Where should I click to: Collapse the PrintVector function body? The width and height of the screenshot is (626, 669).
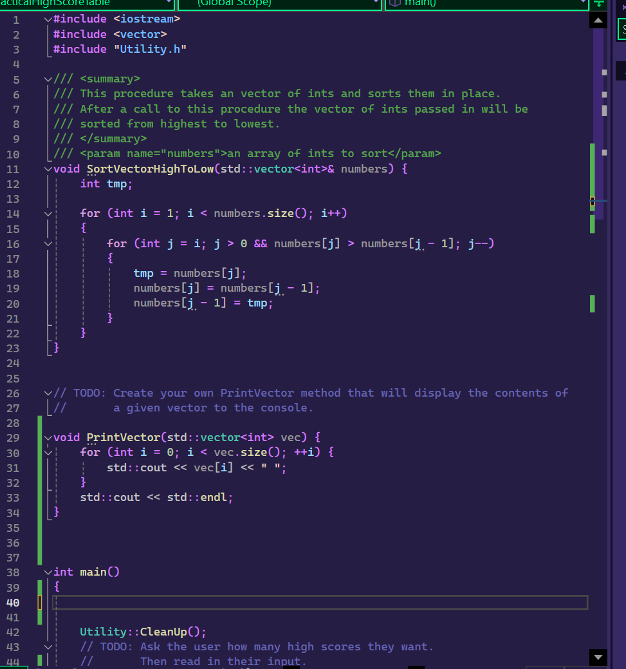(x=48, y=437)
